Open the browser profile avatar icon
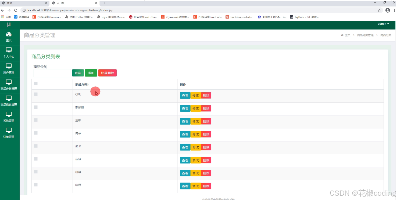Image resolution: width=397 pixels, height=200 pixels. (388, 10)
